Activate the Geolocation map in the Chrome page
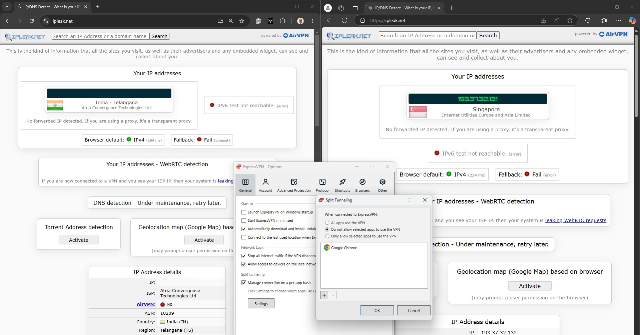Image resolution: width=640 pixels, height=335 pixels. pos(204,240)
